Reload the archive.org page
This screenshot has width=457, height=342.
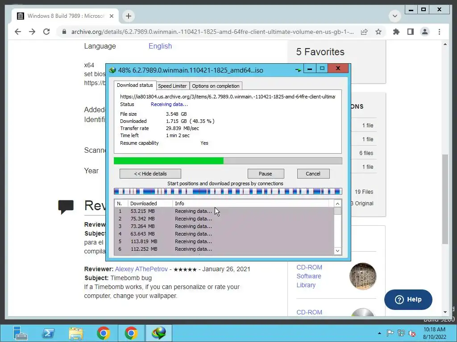click(46, 32)
